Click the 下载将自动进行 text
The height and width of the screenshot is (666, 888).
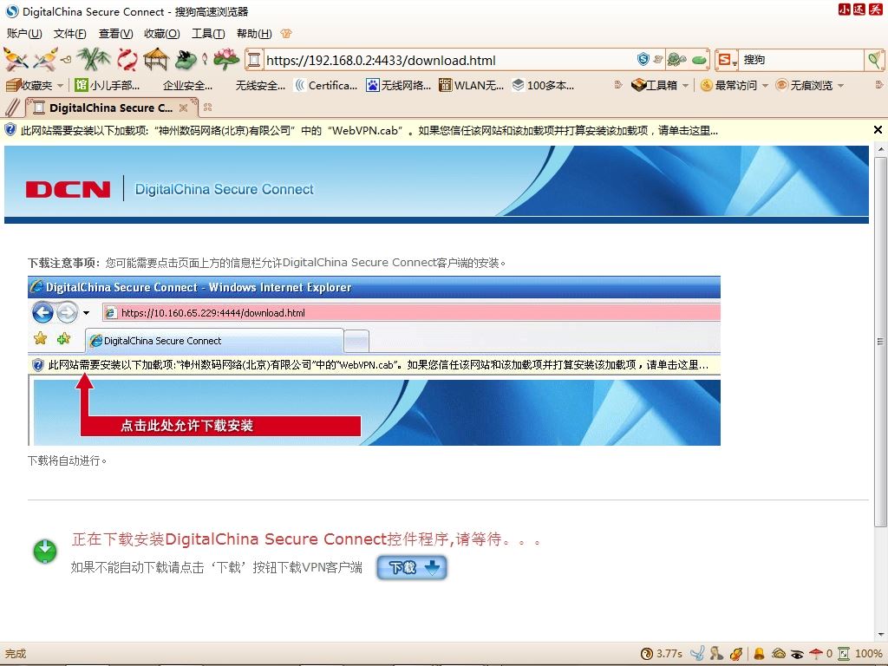[68, 460]
